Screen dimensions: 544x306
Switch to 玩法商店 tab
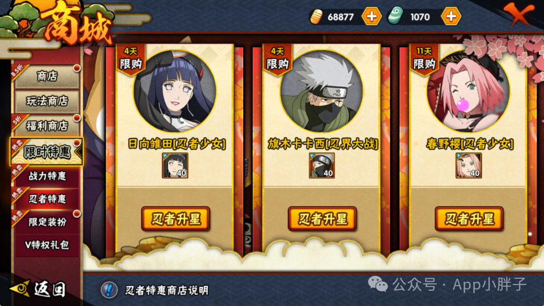[47, 101]
